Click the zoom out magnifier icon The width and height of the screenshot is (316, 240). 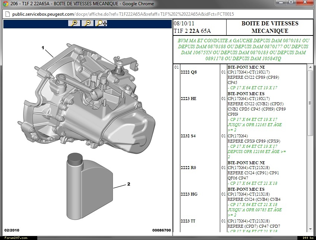(88, 23)
